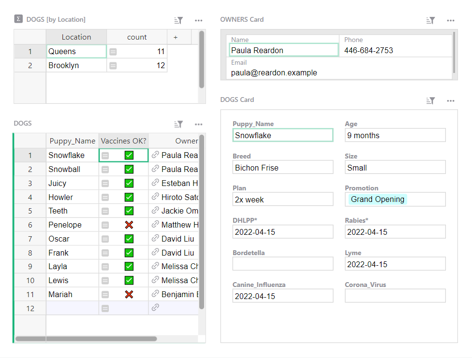Click the horizontal scrollbar in DOGS table

86,339
